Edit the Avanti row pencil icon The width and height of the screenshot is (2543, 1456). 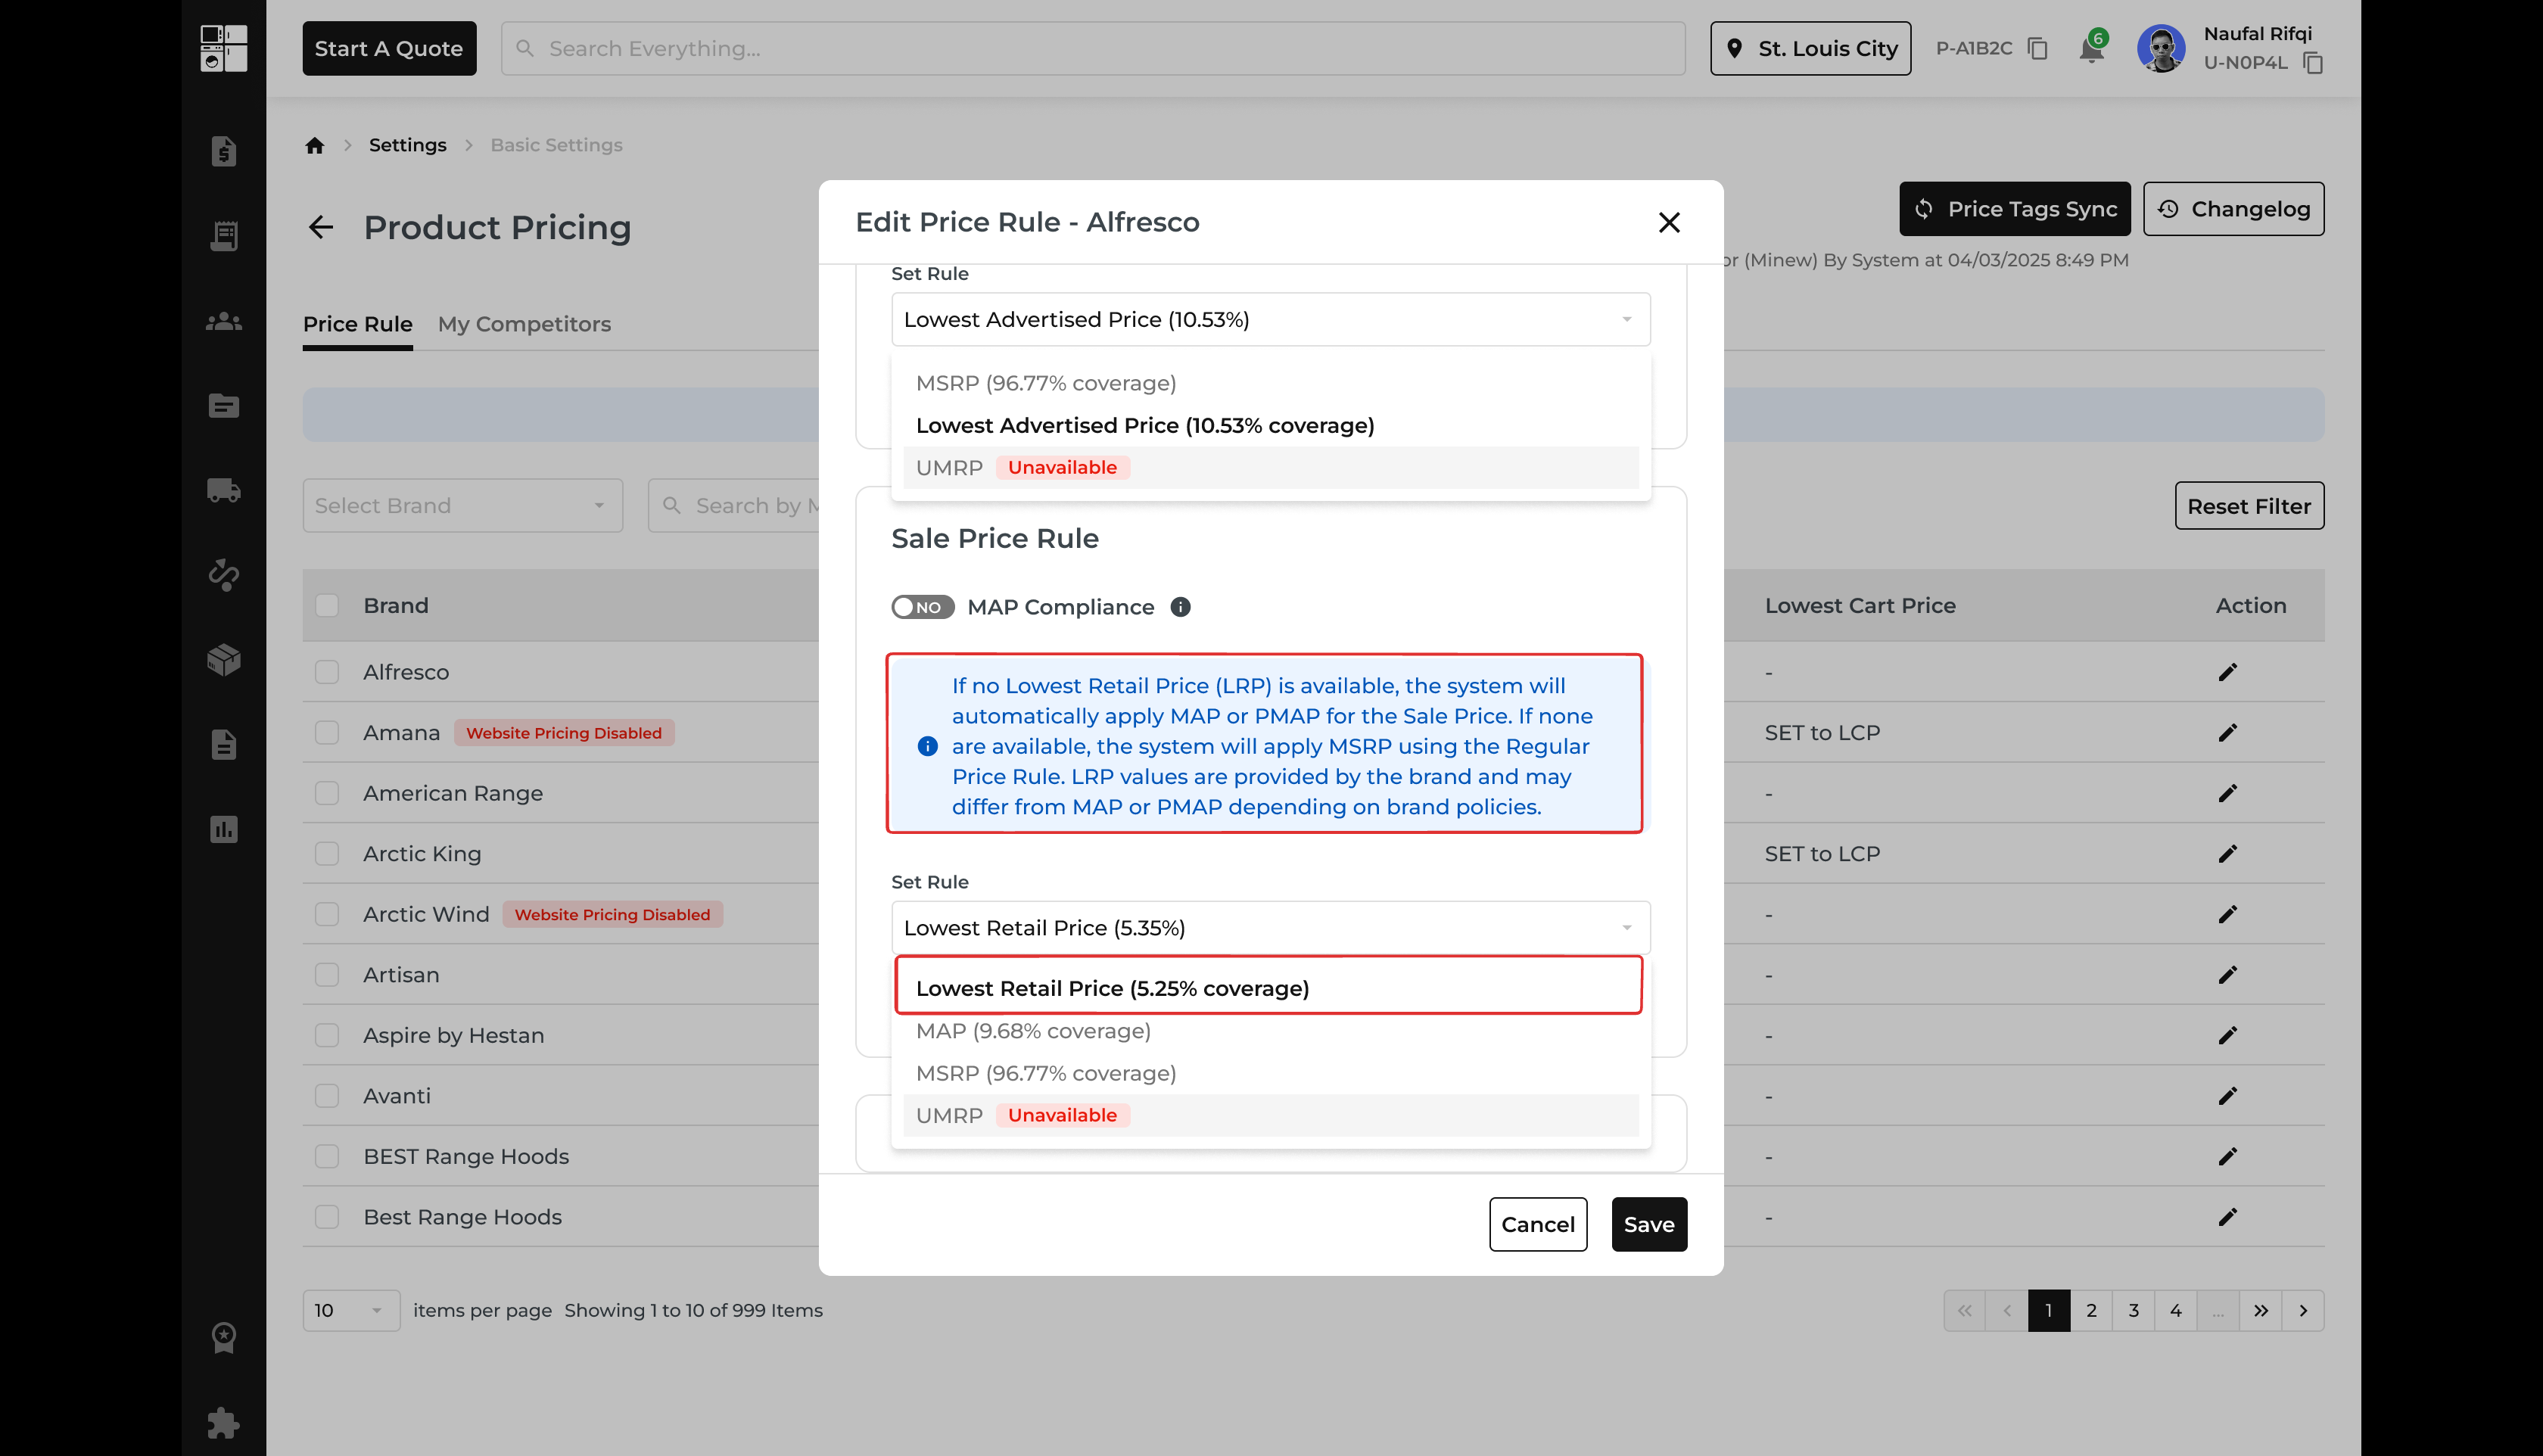[x=2227, y=1096]
